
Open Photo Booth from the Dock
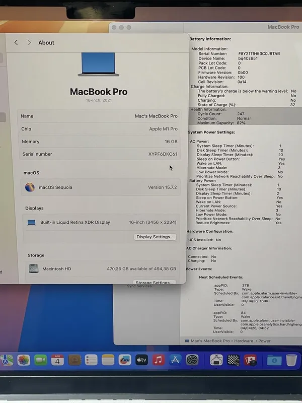pyautogui.click(x=250, y=360)
